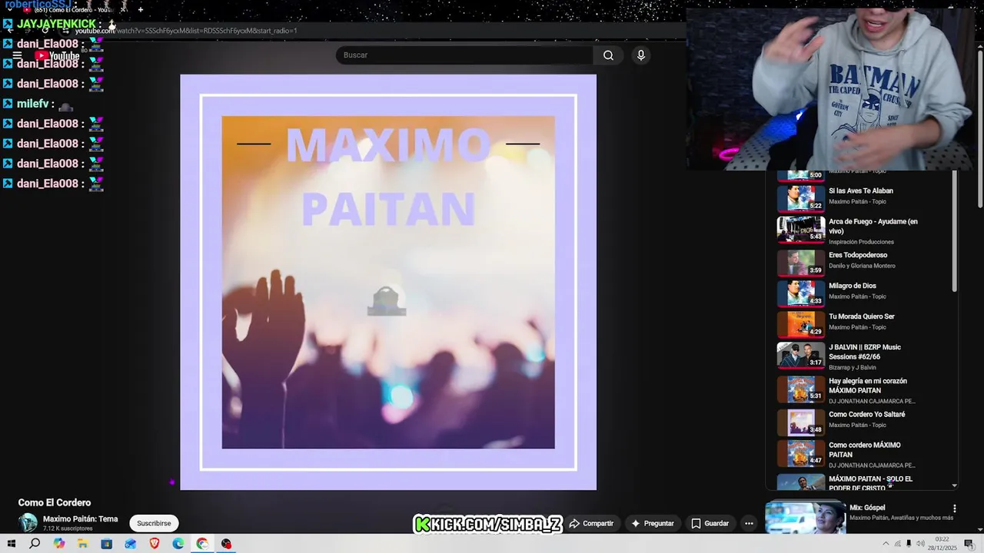Screen dimensions: 984x553
Task: Select 'Como Cordero Yo Saltaré' title
Action: pos(867,415)
